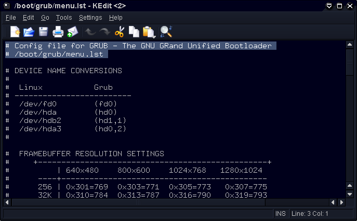This screenshot has height=221, width=357.
Task: Paste clipboard contents with the paste icon
Action: [149, 32]
